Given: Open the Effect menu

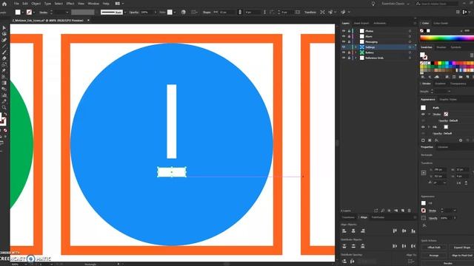Looking at the screenshot, I should click(70, 4).
